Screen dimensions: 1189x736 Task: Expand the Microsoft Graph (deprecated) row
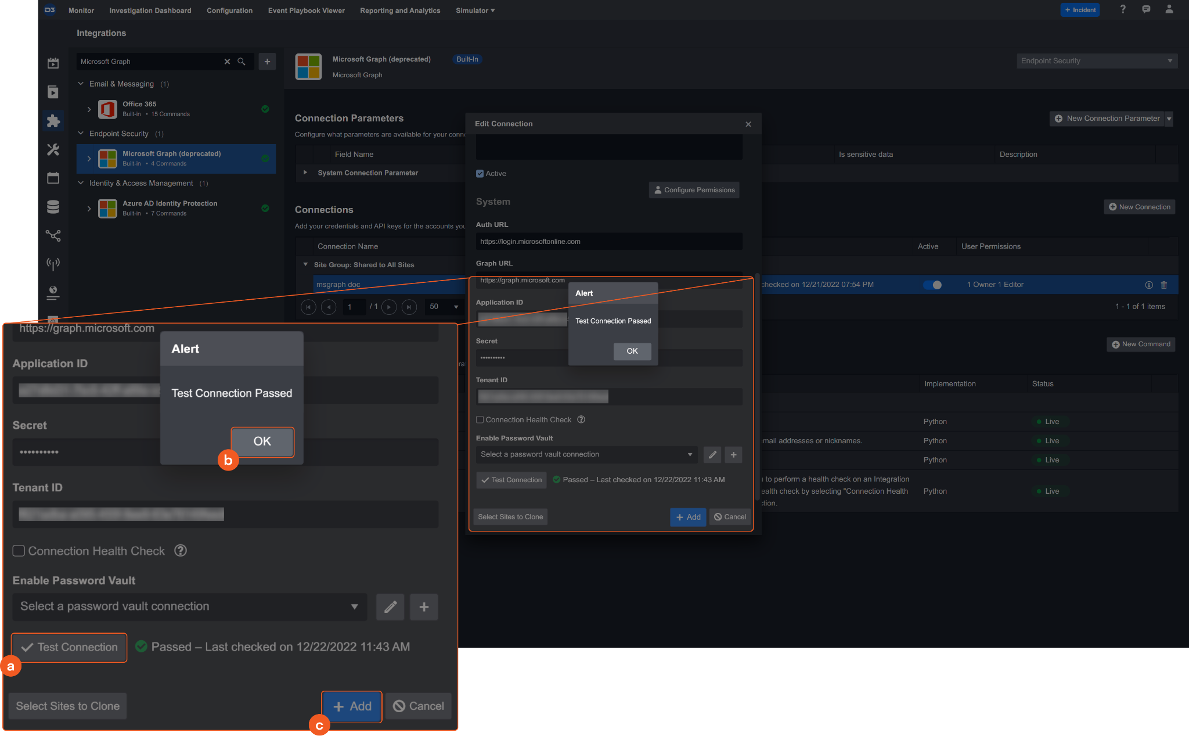pyautogui.click(x=89, y=159)
